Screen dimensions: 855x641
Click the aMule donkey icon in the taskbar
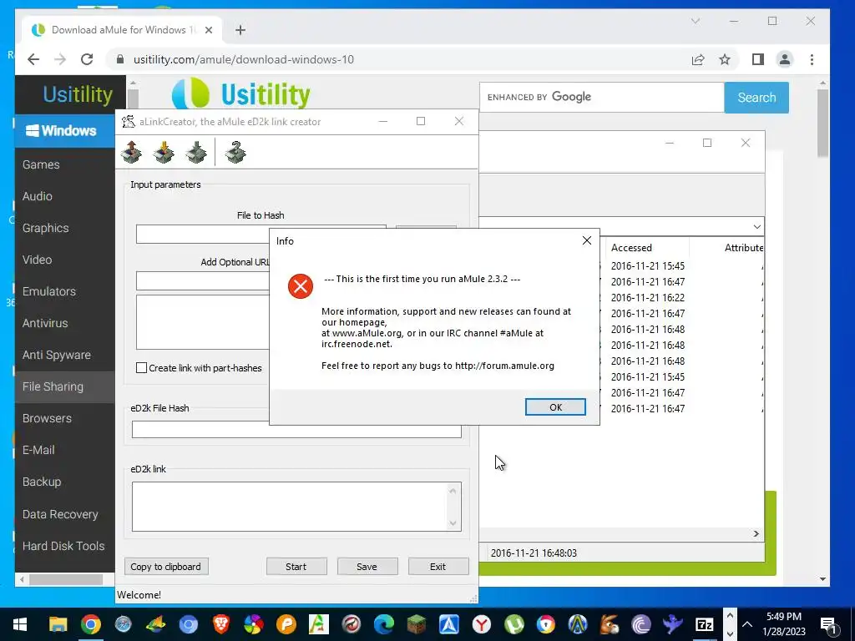pyautogui.click(x=609, y=624)
